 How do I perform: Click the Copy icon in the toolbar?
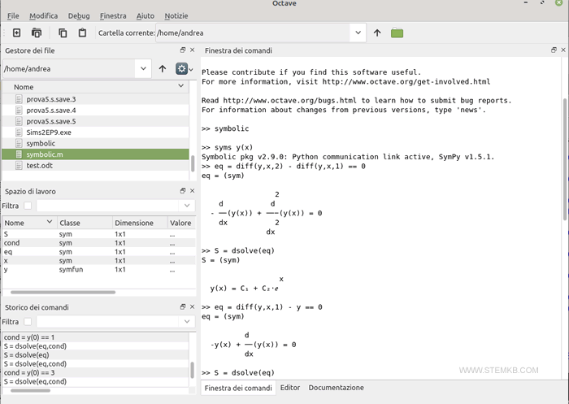point(63,33)
